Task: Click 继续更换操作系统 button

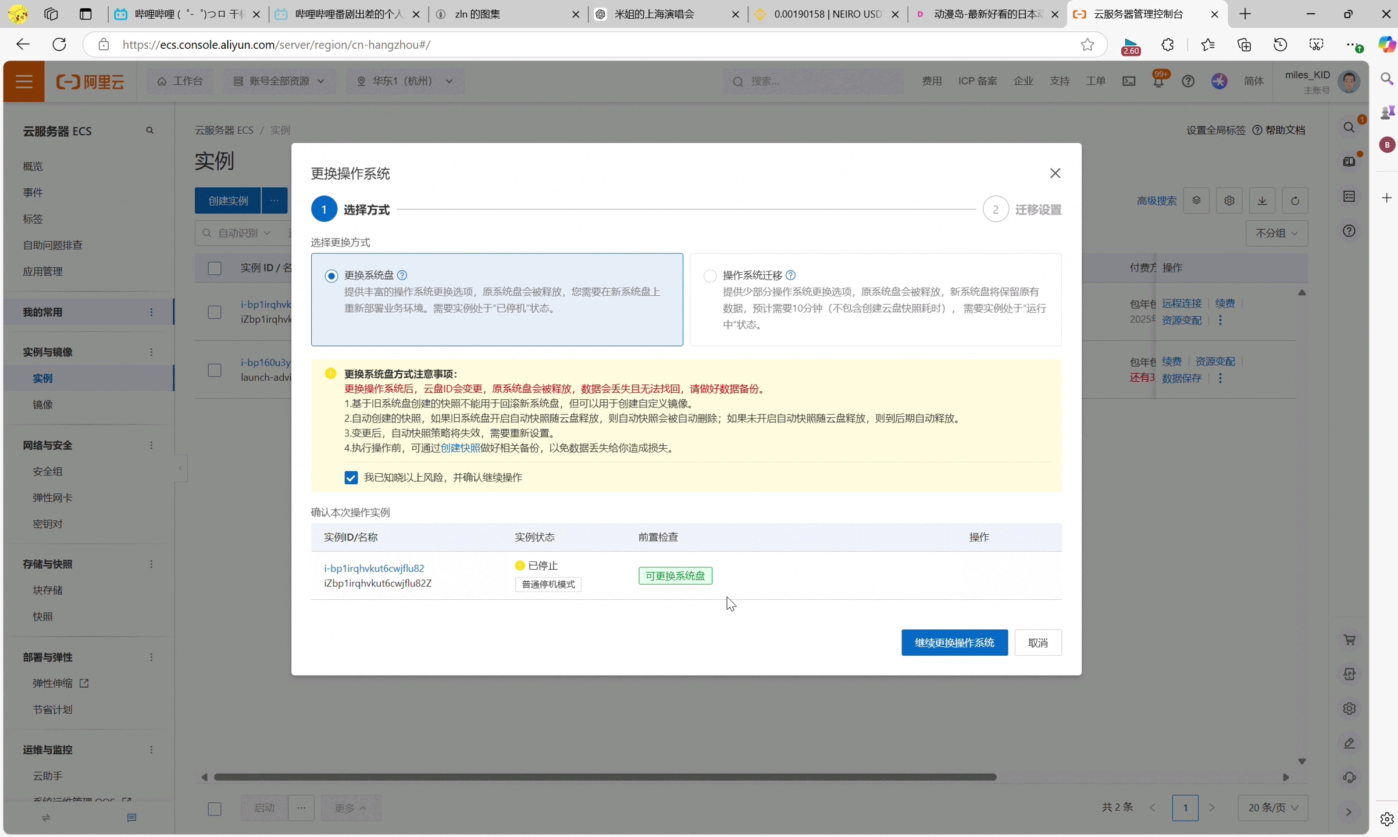Action: (954, 643)
